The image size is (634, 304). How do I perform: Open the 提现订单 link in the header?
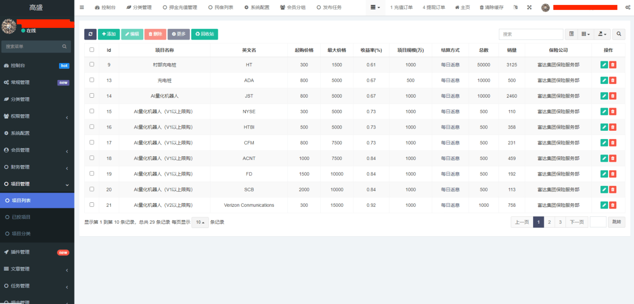point(433,7)
